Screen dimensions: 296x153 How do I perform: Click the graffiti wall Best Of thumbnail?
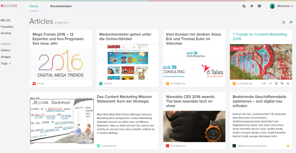pos(261,62)
